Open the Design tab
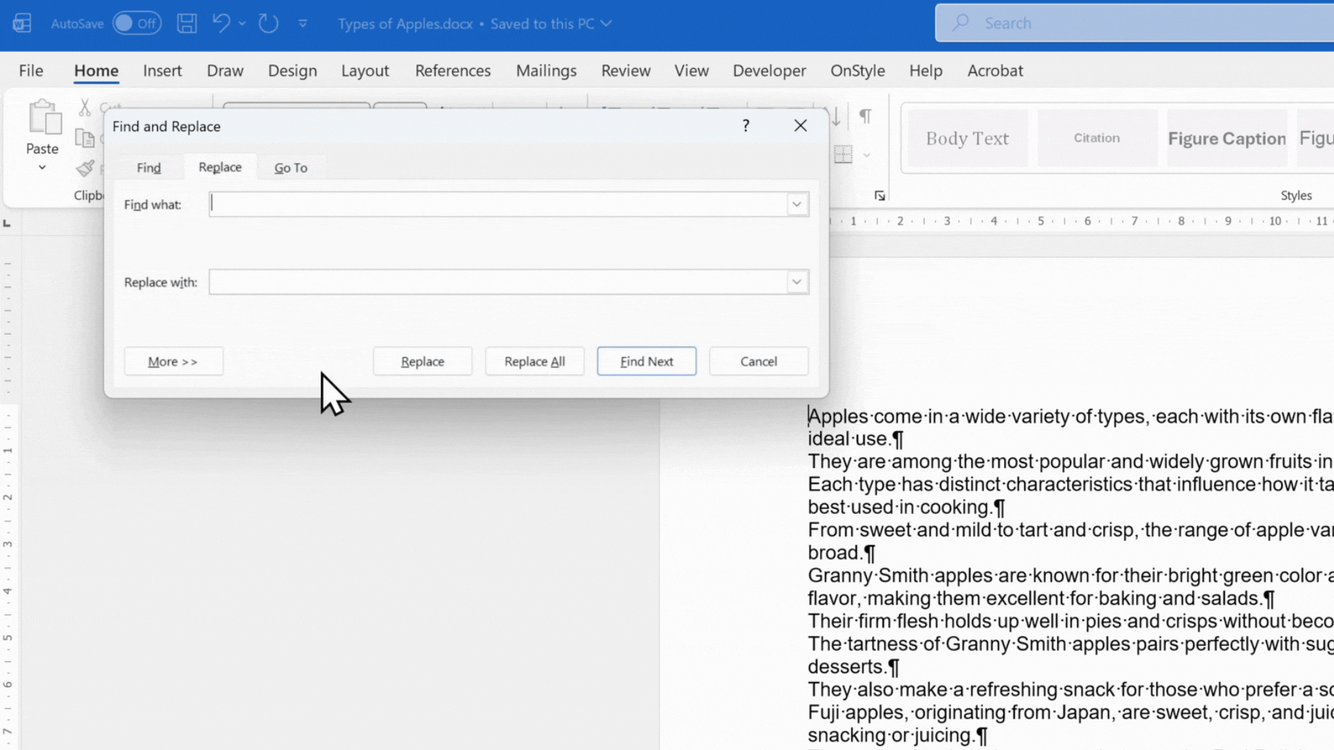The image size is (1334, 750). tap(293, 70)
